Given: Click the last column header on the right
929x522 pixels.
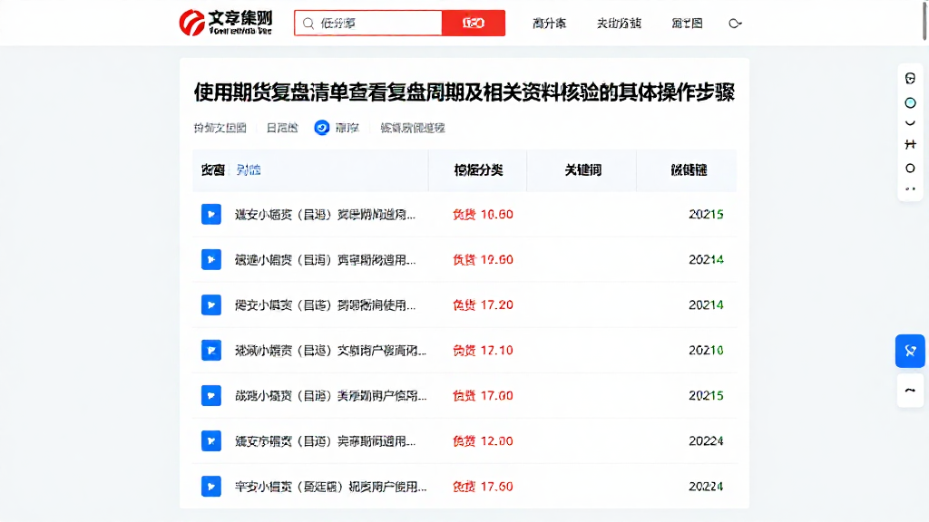Looking at the screenshot, I should 689,170.
